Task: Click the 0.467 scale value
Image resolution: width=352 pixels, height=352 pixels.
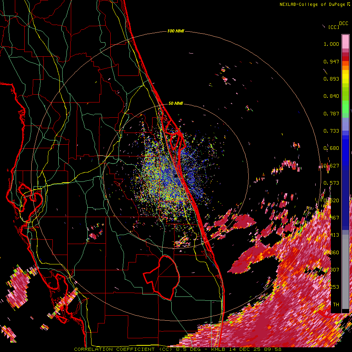Action: point(331,218)
